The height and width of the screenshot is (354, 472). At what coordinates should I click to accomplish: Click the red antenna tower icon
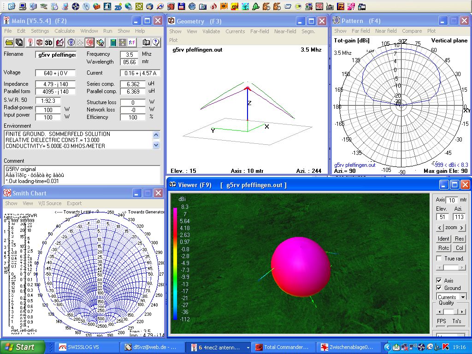(30, 42)
